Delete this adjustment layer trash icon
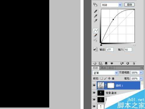The image size is (145, 109). point(134,63)
